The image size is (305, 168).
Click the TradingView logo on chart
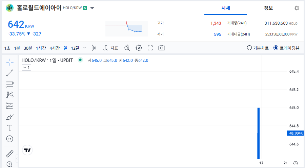(27, 150)
